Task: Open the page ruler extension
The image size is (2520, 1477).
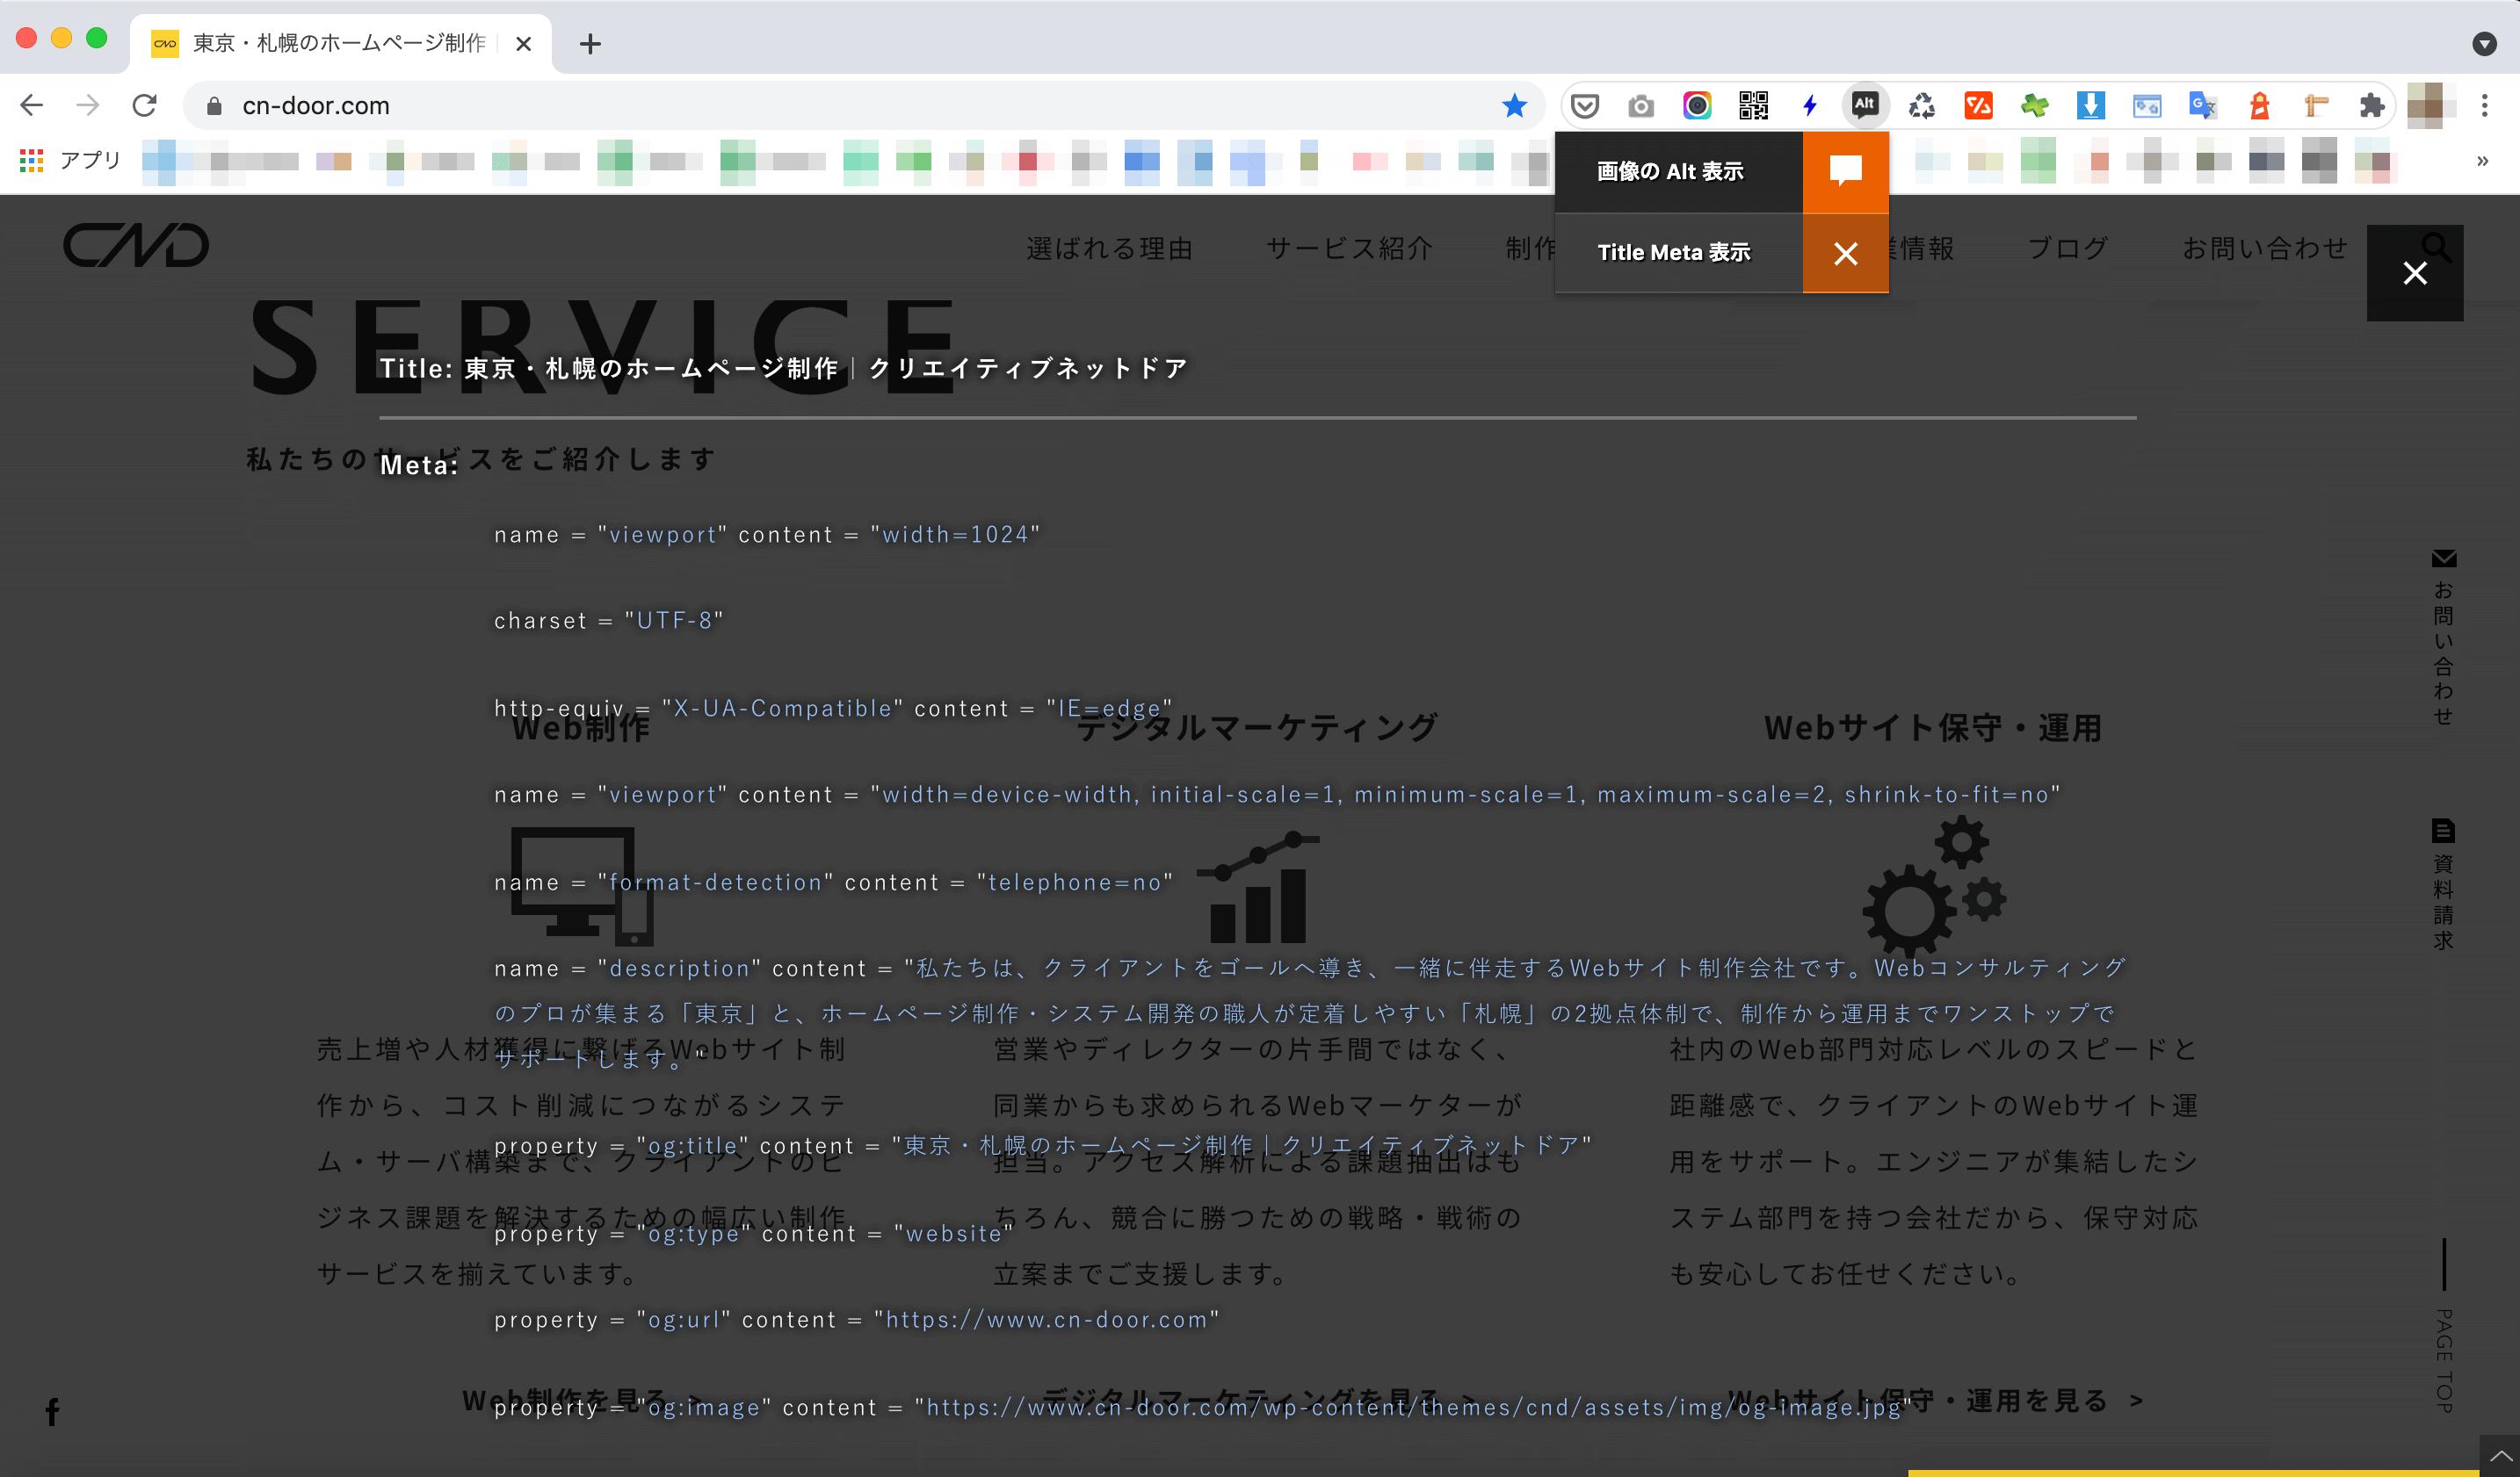Action: point(2315,106)
